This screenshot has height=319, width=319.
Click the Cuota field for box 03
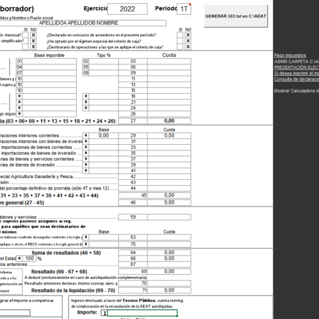[169, 61]
